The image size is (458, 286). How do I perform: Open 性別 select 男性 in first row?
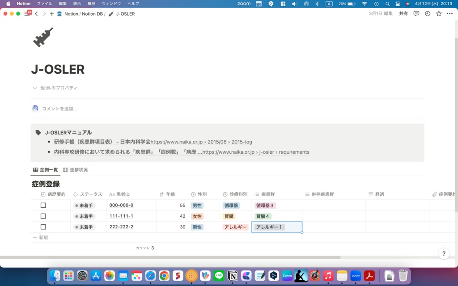click(197, 206)
